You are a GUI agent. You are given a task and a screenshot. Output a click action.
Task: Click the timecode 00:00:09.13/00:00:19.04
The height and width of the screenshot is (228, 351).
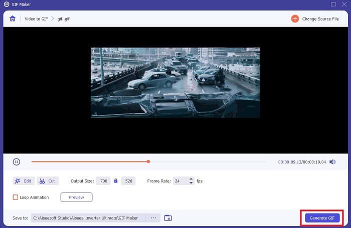click(302, 162)
